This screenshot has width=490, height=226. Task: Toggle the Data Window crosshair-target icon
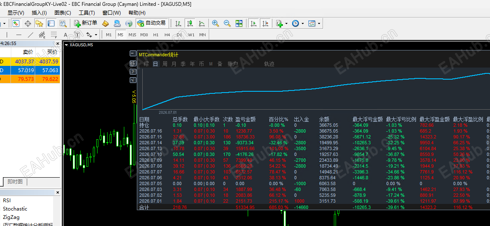tap(28, 23)
